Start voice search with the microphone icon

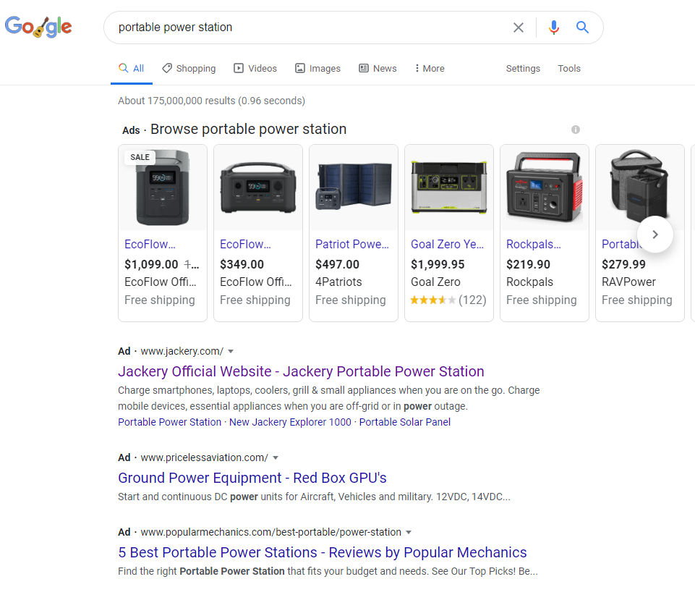553,28
